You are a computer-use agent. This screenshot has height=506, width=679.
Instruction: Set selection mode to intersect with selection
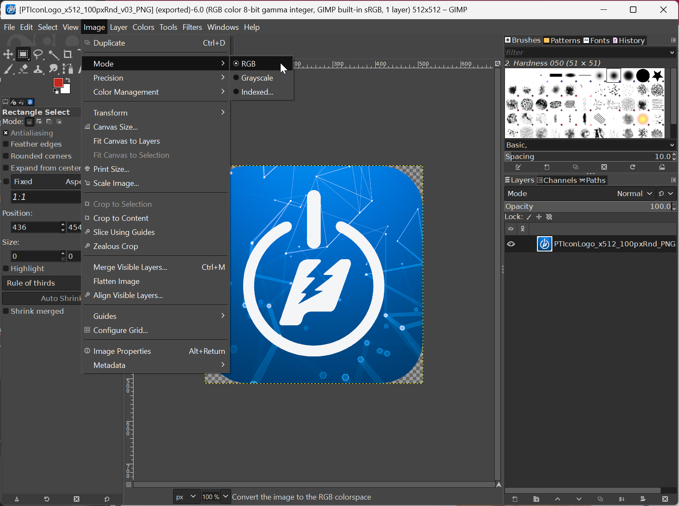60,122
